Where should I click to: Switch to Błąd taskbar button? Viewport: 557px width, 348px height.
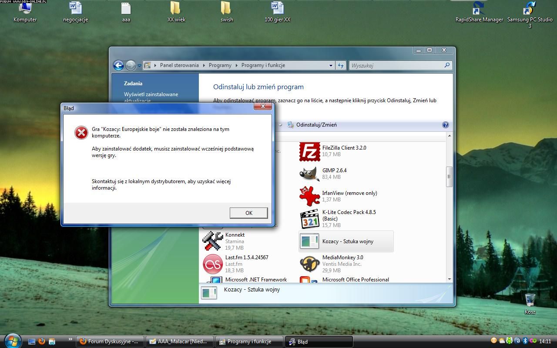[319, 341]
